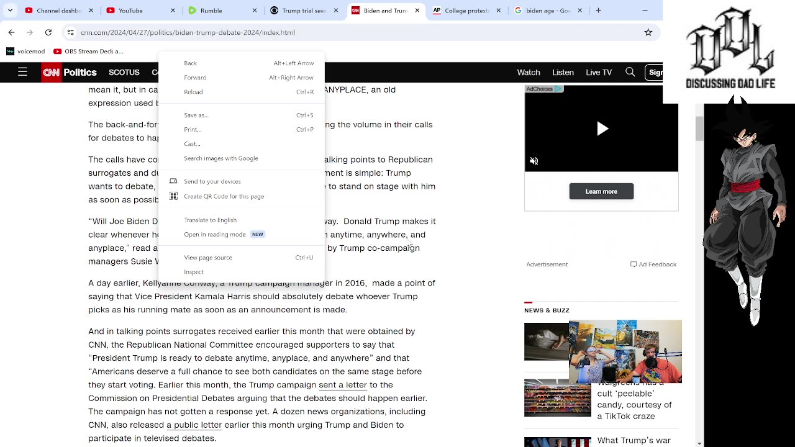Open a new browser tab
This screenshot has width=795, height=447.
tap(598, 11)
